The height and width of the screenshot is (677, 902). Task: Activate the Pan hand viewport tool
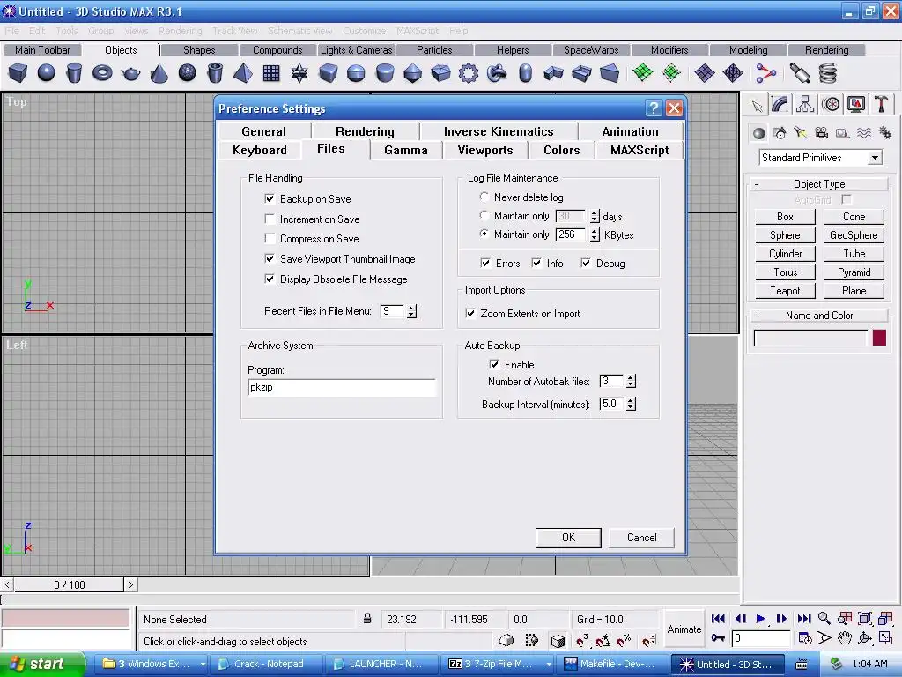(844, 638)
